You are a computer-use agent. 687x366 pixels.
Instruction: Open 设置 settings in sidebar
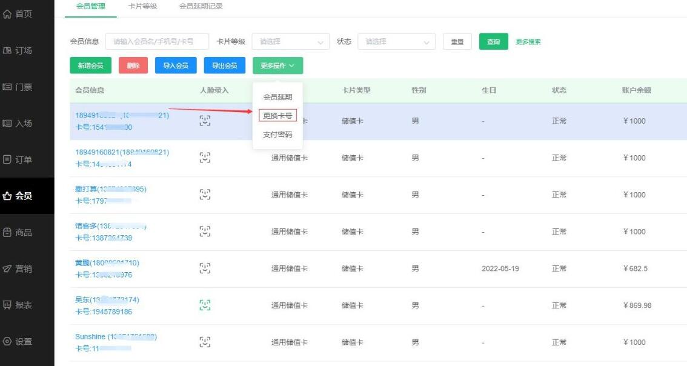point(18,341)
